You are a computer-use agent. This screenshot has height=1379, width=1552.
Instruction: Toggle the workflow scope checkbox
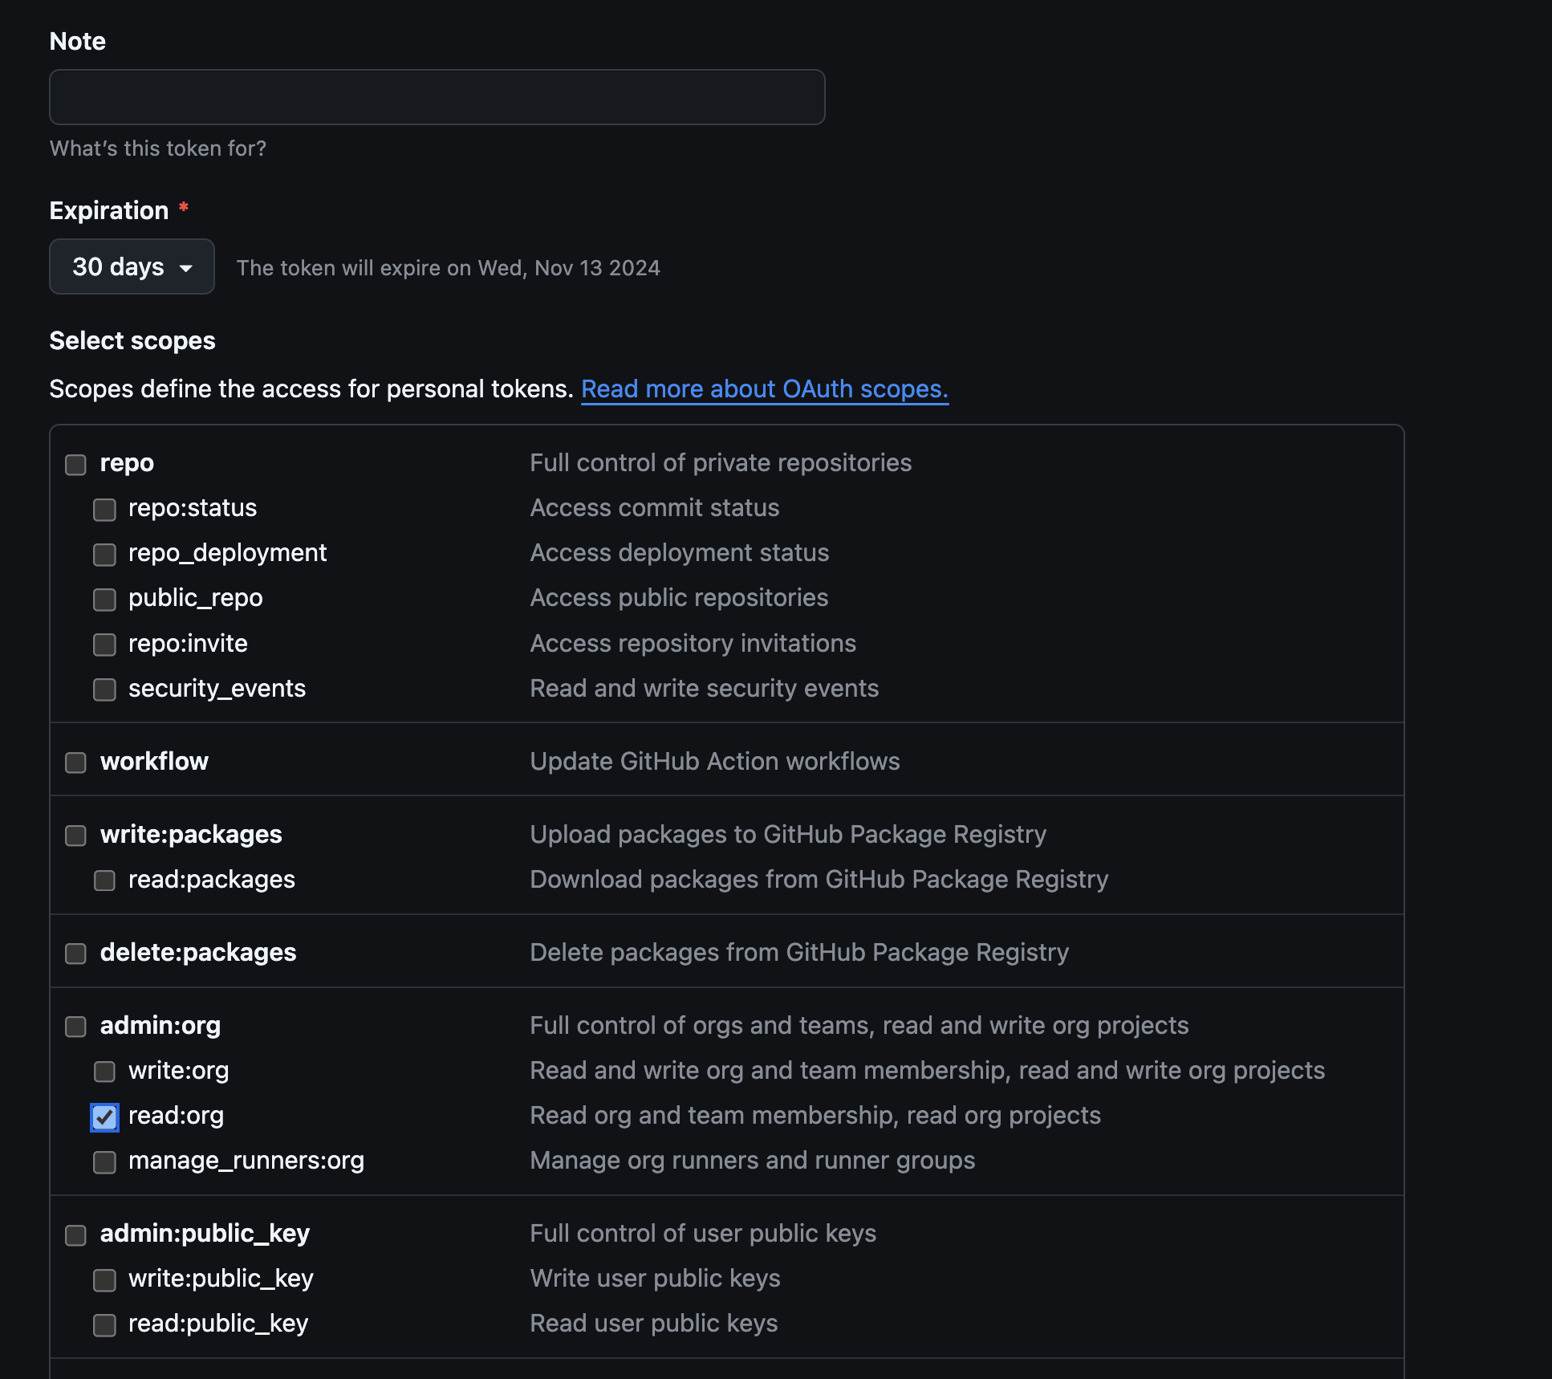(76, 763)
